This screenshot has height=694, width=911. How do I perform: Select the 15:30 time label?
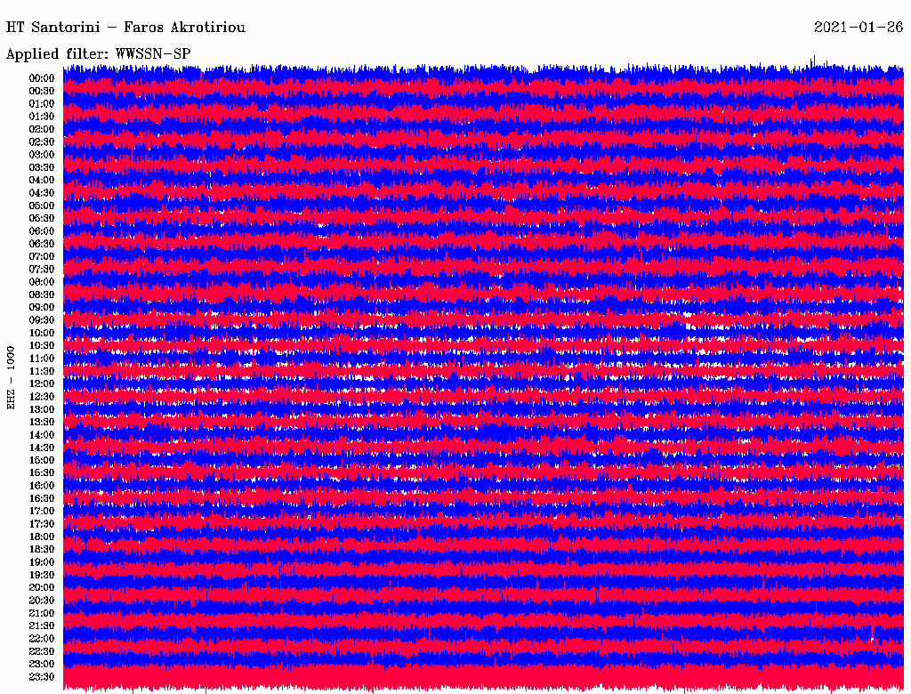point(42,473)
